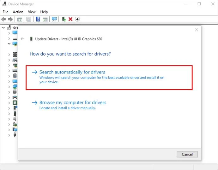Choose Search automatically for drivers

pos(109,78)
